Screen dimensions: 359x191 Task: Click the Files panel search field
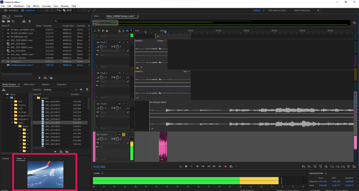tap(72, 21)
